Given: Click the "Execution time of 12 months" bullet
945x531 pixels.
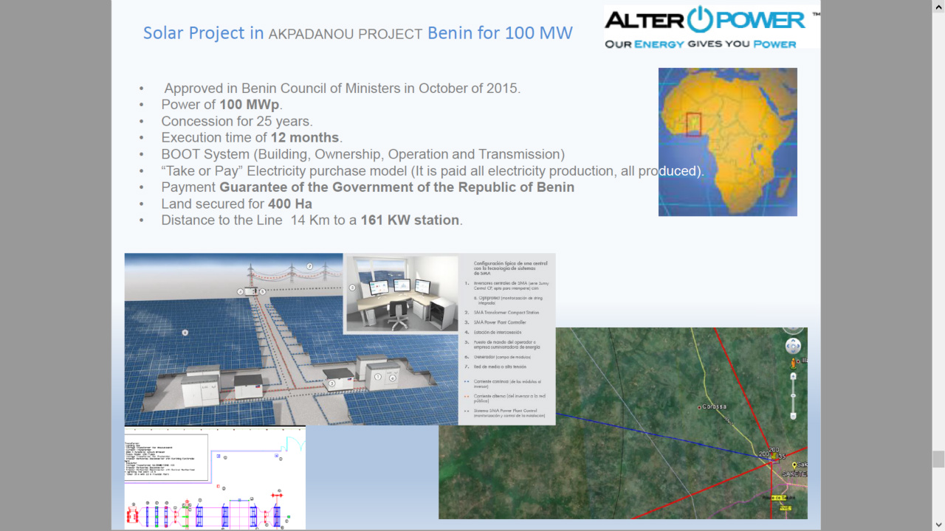Looking at the screenshot, I should [252, 137].
